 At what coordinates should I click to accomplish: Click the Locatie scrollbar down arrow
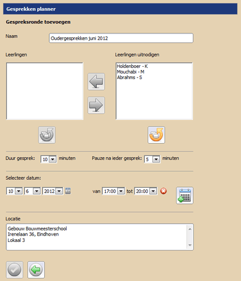[190, 245]
